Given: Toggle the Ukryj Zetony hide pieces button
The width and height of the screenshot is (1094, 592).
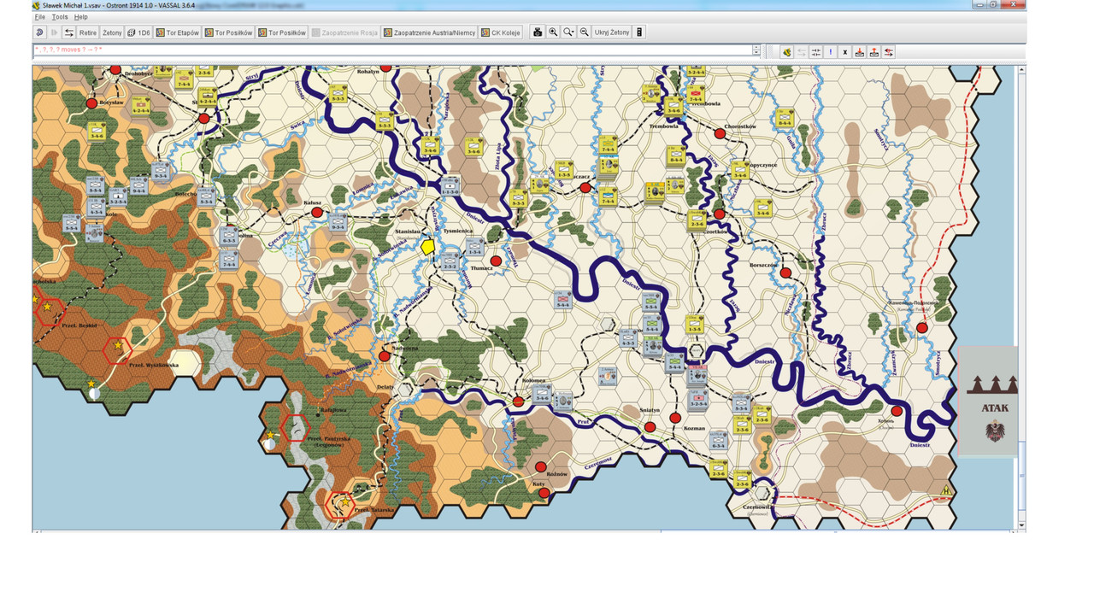Looking at the screenshot, I should pyautogui.click(x=611, y=32).
